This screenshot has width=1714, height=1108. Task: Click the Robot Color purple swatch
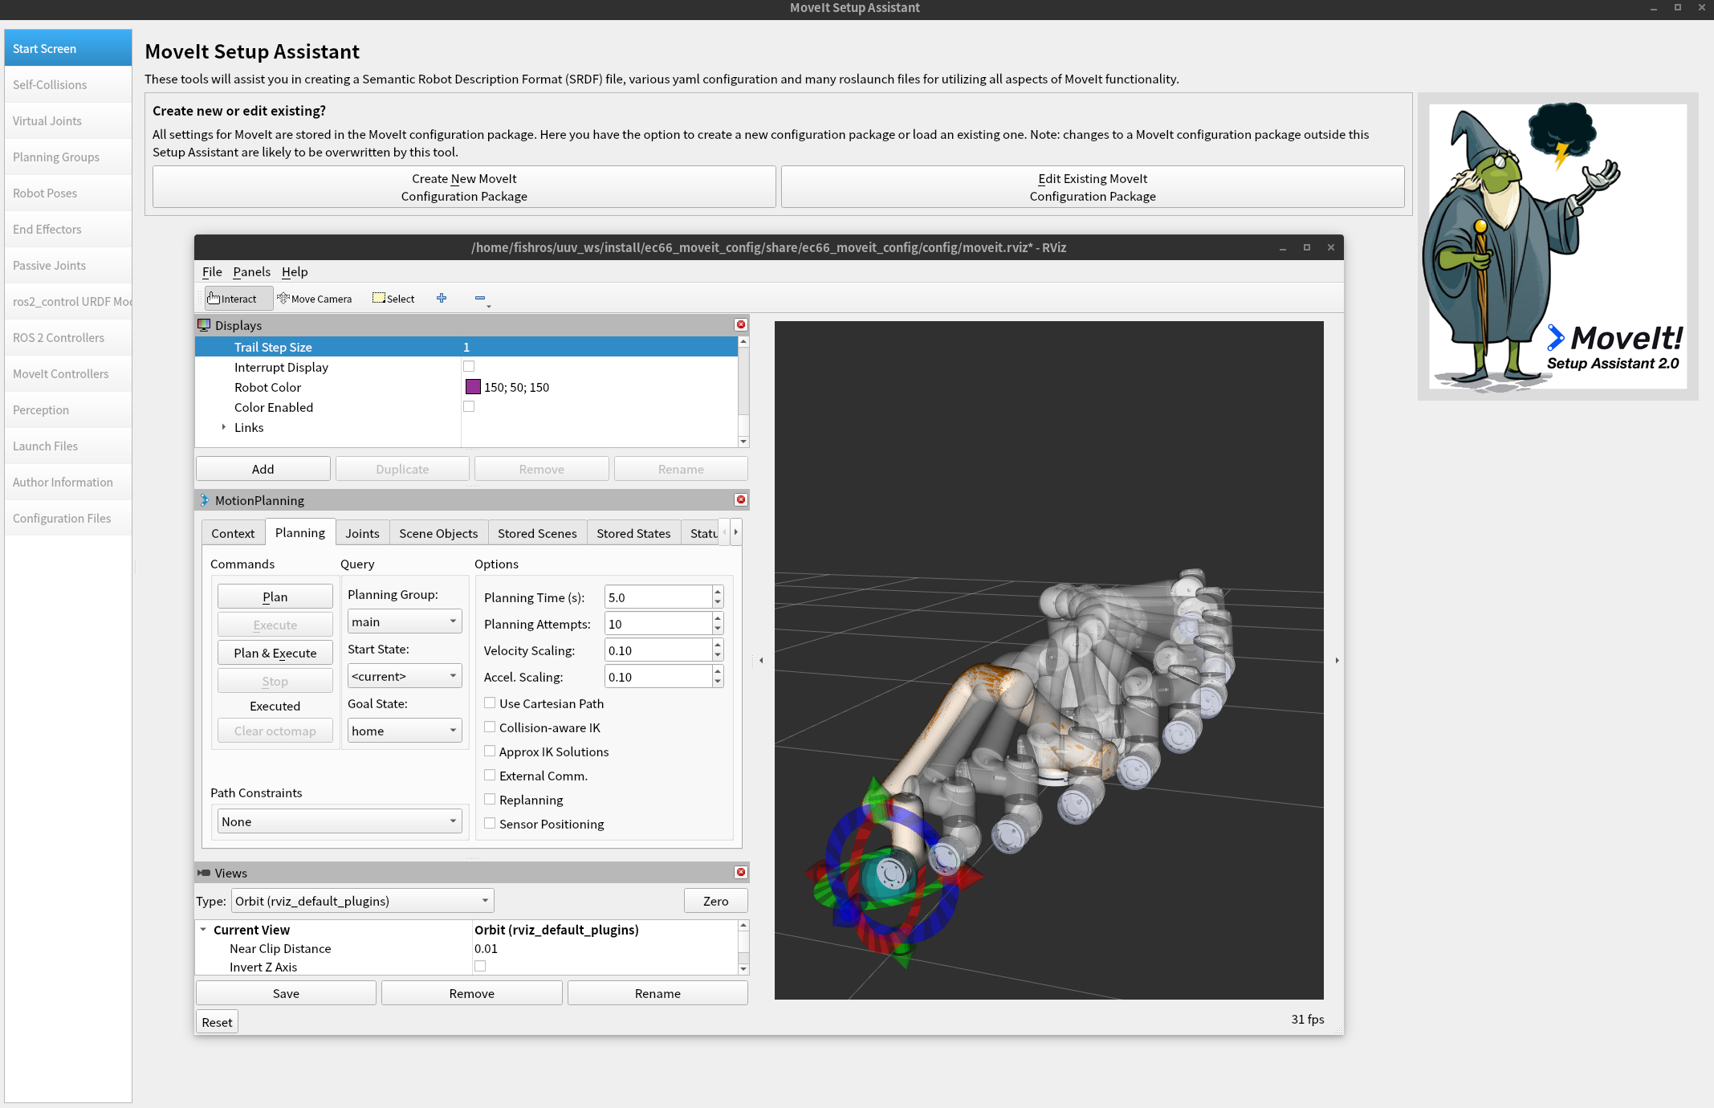[x=473, y=387]
